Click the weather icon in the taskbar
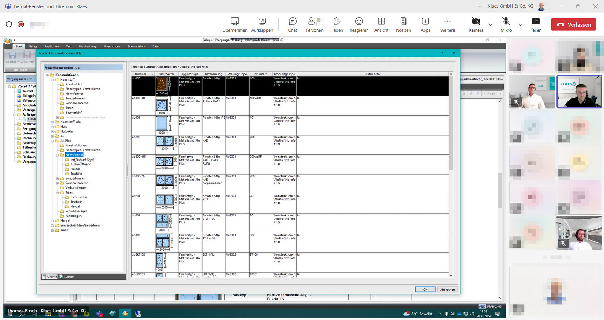 pyautogui.click(x=406, y=314)
